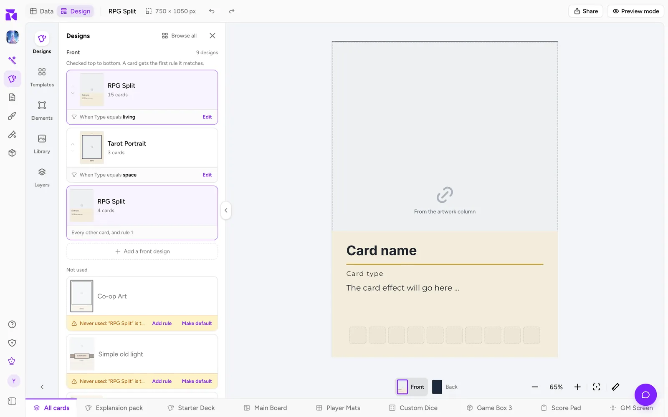Show the Front card side

[x=411, y=387]
